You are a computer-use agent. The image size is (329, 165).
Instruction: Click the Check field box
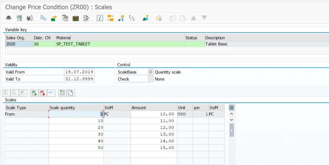point(150,79)
